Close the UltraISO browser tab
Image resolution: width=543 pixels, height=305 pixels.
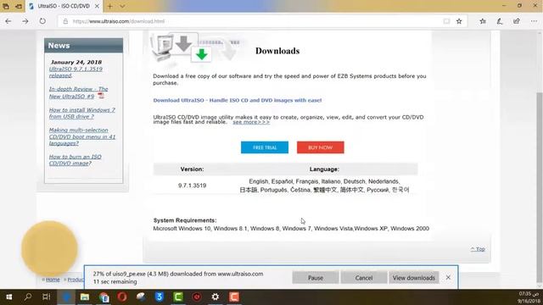tap(97, 6)
